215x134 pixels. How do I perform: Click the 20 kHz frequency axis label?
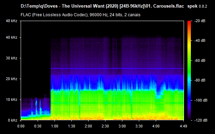pyautogui.click(x=11, y=79)
